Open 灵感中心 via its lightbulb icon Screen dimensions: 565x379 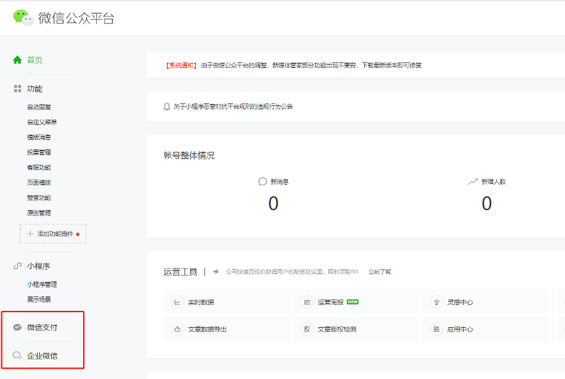point(436,302)
